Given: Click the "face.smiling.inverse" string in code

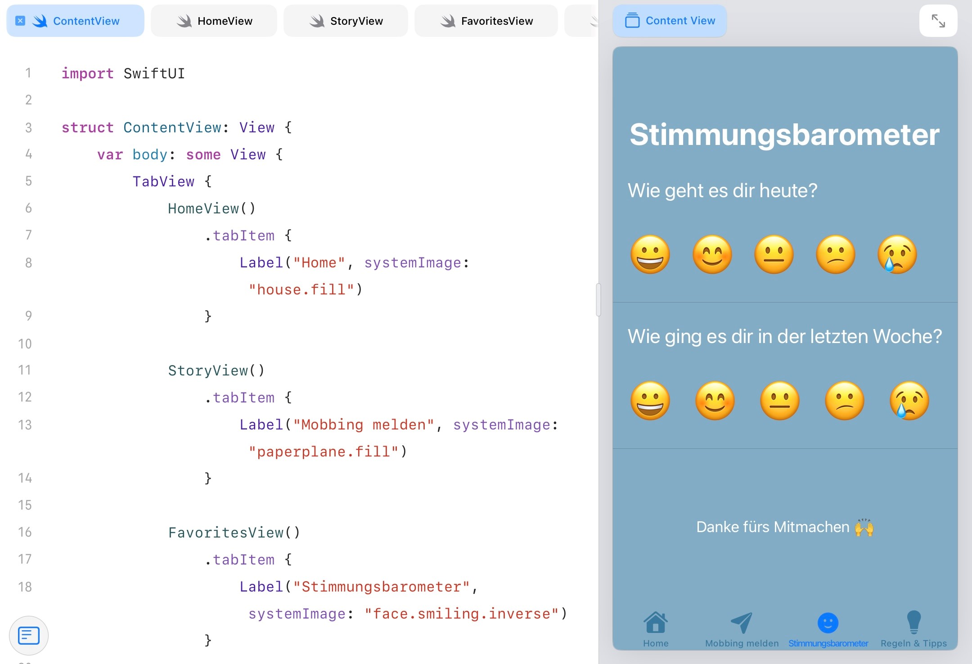Looking at the screenshot, I should [462, 614].
